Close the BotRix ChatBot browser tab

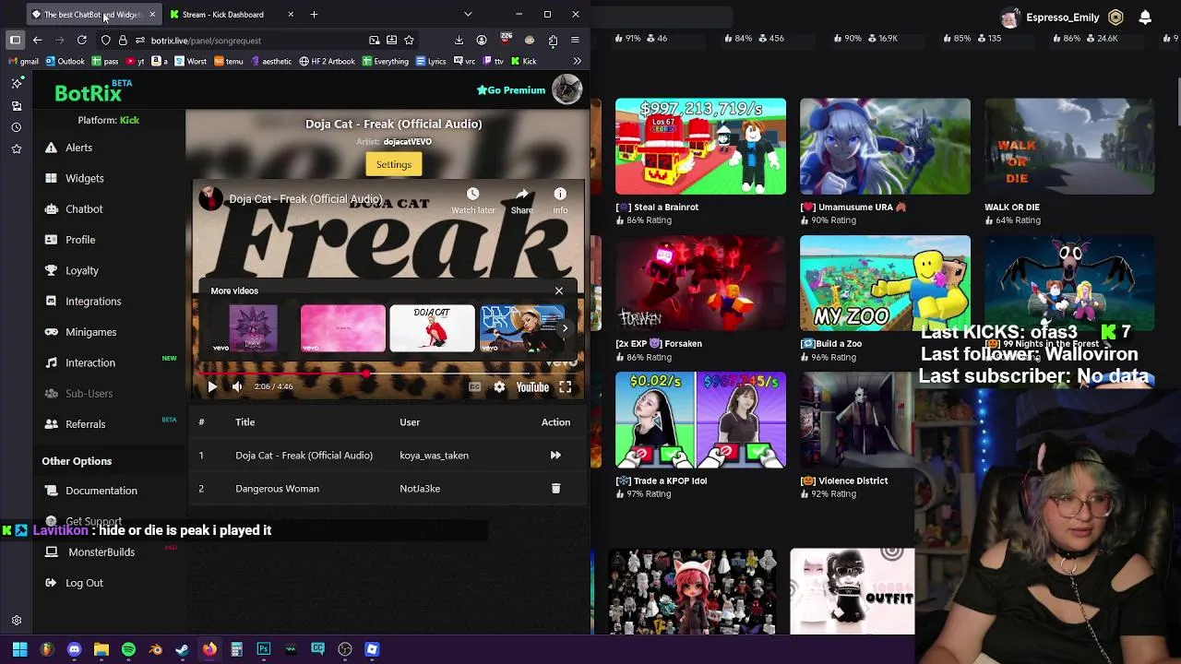point(152,15)
